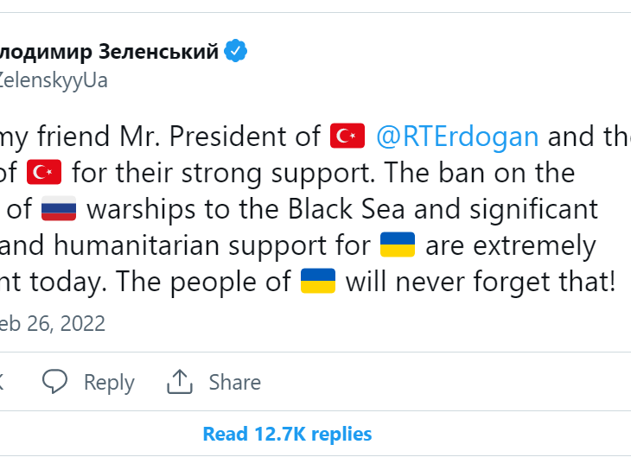The height and width of the screenshot is (470, 631).
Task: Click the Ukrainian flag after "support for"
Action: pos(398,247)
